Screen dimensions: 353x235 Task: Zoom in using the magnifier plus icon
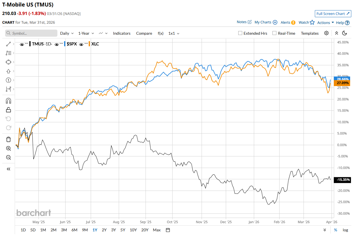click(8, 148)
